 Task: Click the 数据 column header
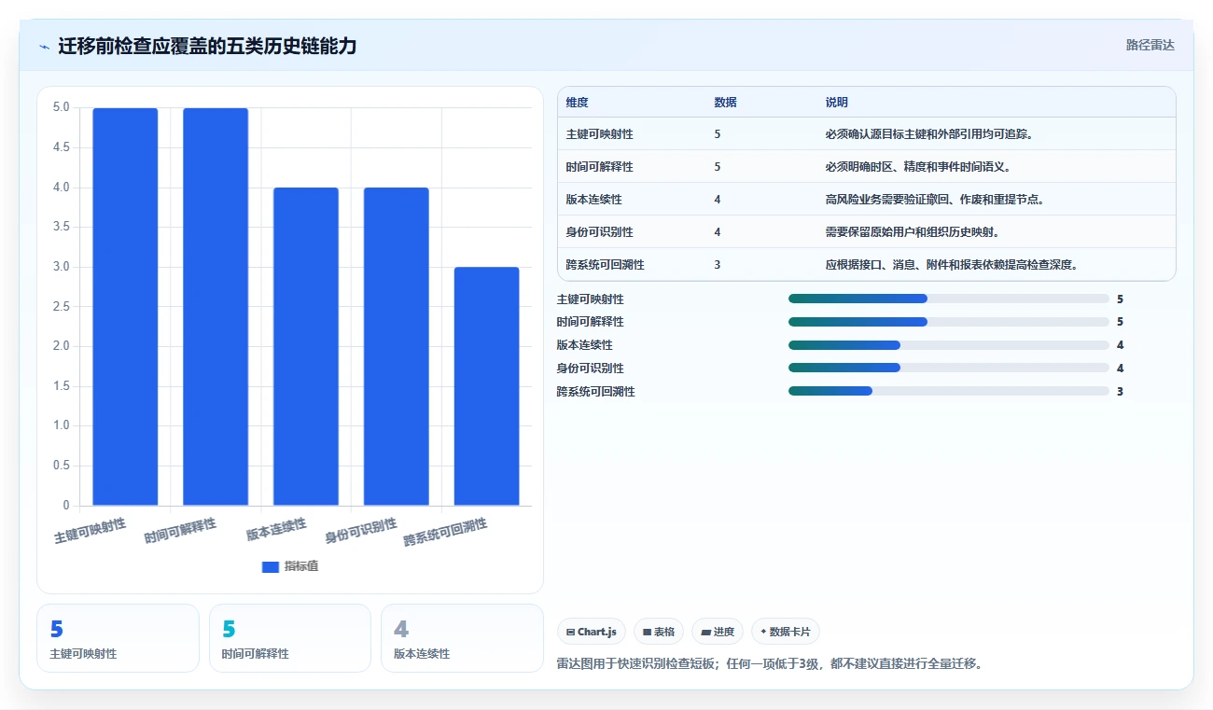(726, 103)
